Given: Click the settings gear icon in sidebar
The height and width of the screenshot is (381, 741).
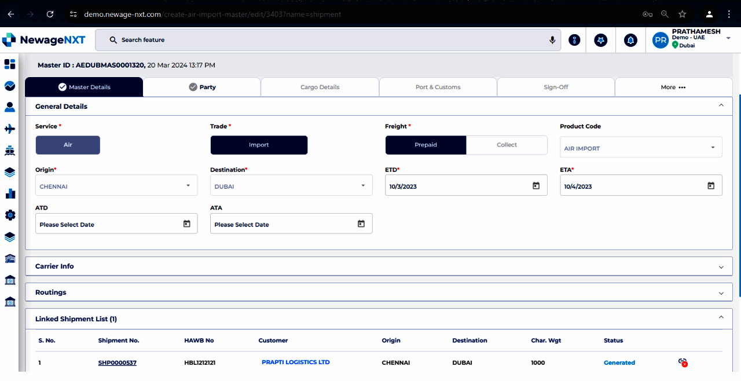Looking at the screenshot, I should pyautogui.click(x=10, y=215).
